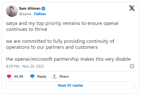Image resolution: width=141 pixels, height=95 pixels.
Task: Open the Sam Altman display name link
Action: pyautogui.click(x=30, y=8)
